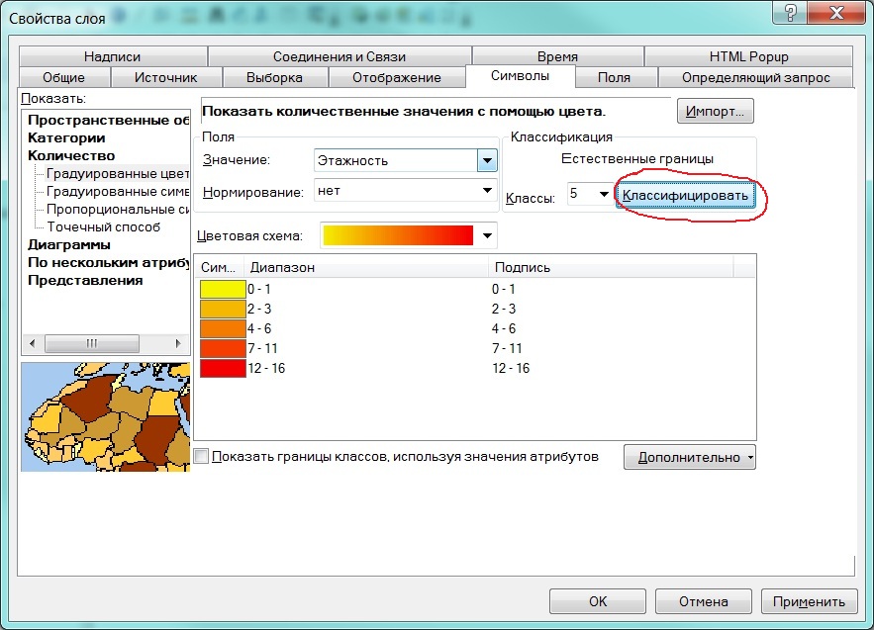The image size is (874, 630).
Task: Open the Нормирование dropdown
Action: tap(486, 191)
